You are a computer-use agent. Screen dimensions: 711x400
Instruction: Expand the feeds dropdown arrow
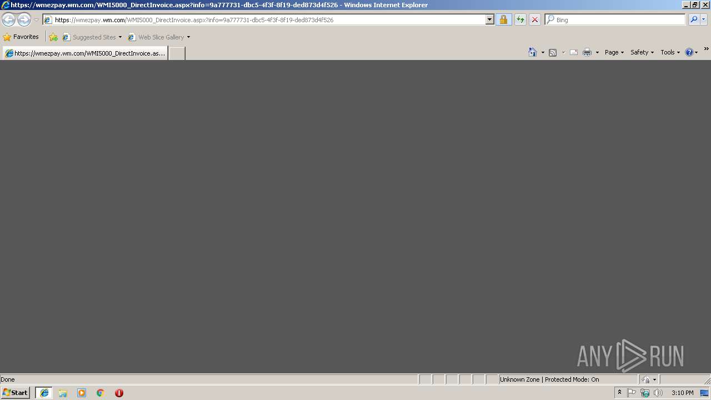pos(563,52)
